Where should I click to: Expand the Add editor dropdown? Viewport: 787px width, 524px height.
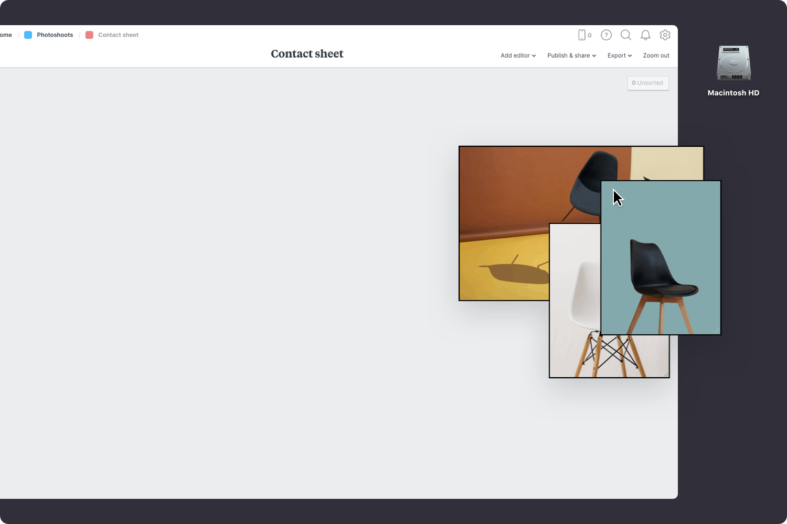[518, 56]
